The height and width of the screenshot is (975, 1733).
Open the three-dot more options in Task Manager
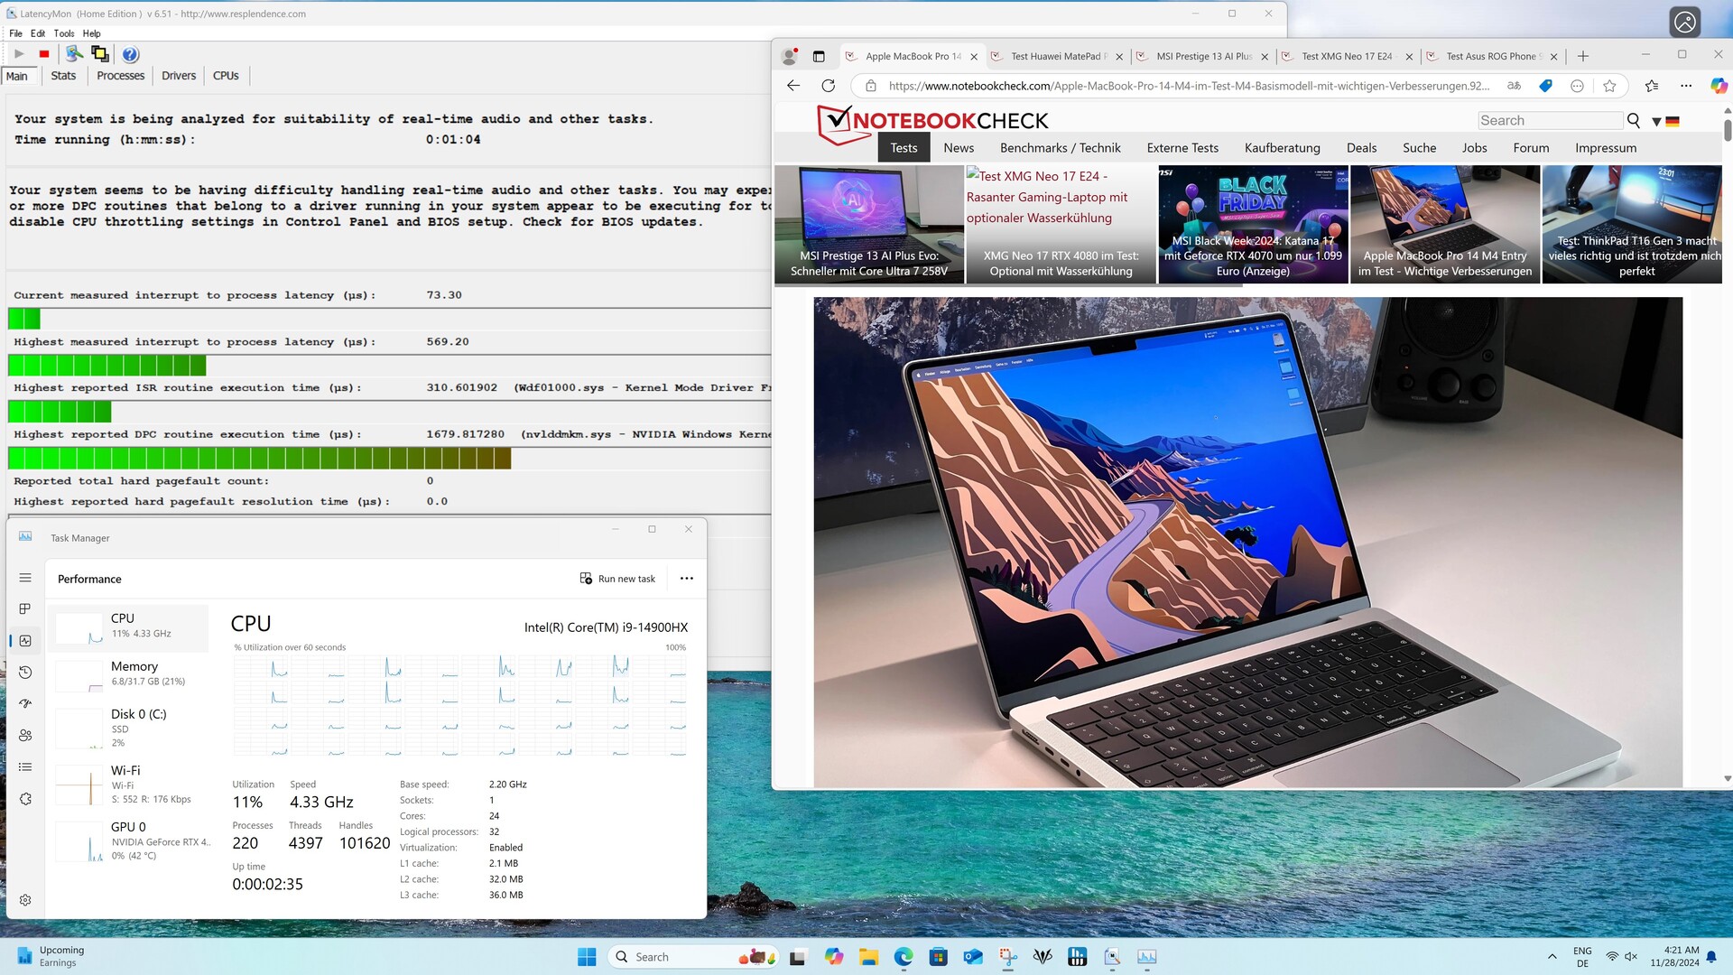pos(686,579)
